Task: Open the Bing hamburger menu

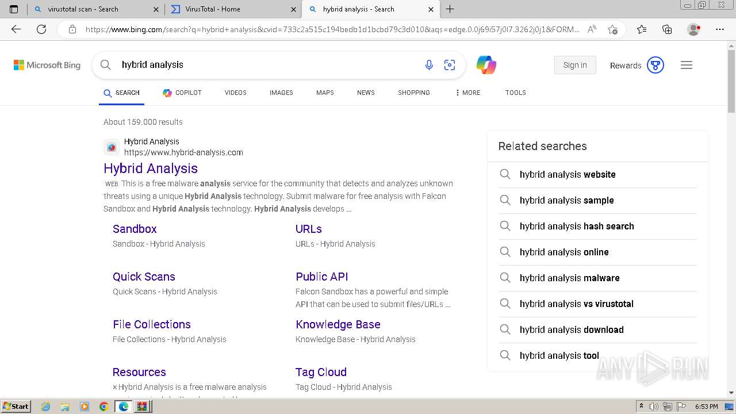Action: click(687, 65)
